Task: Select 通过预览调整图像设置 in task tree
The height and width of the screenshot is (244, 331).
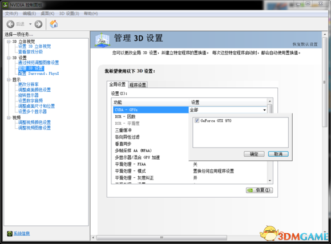Action: (x=38, y=63)
